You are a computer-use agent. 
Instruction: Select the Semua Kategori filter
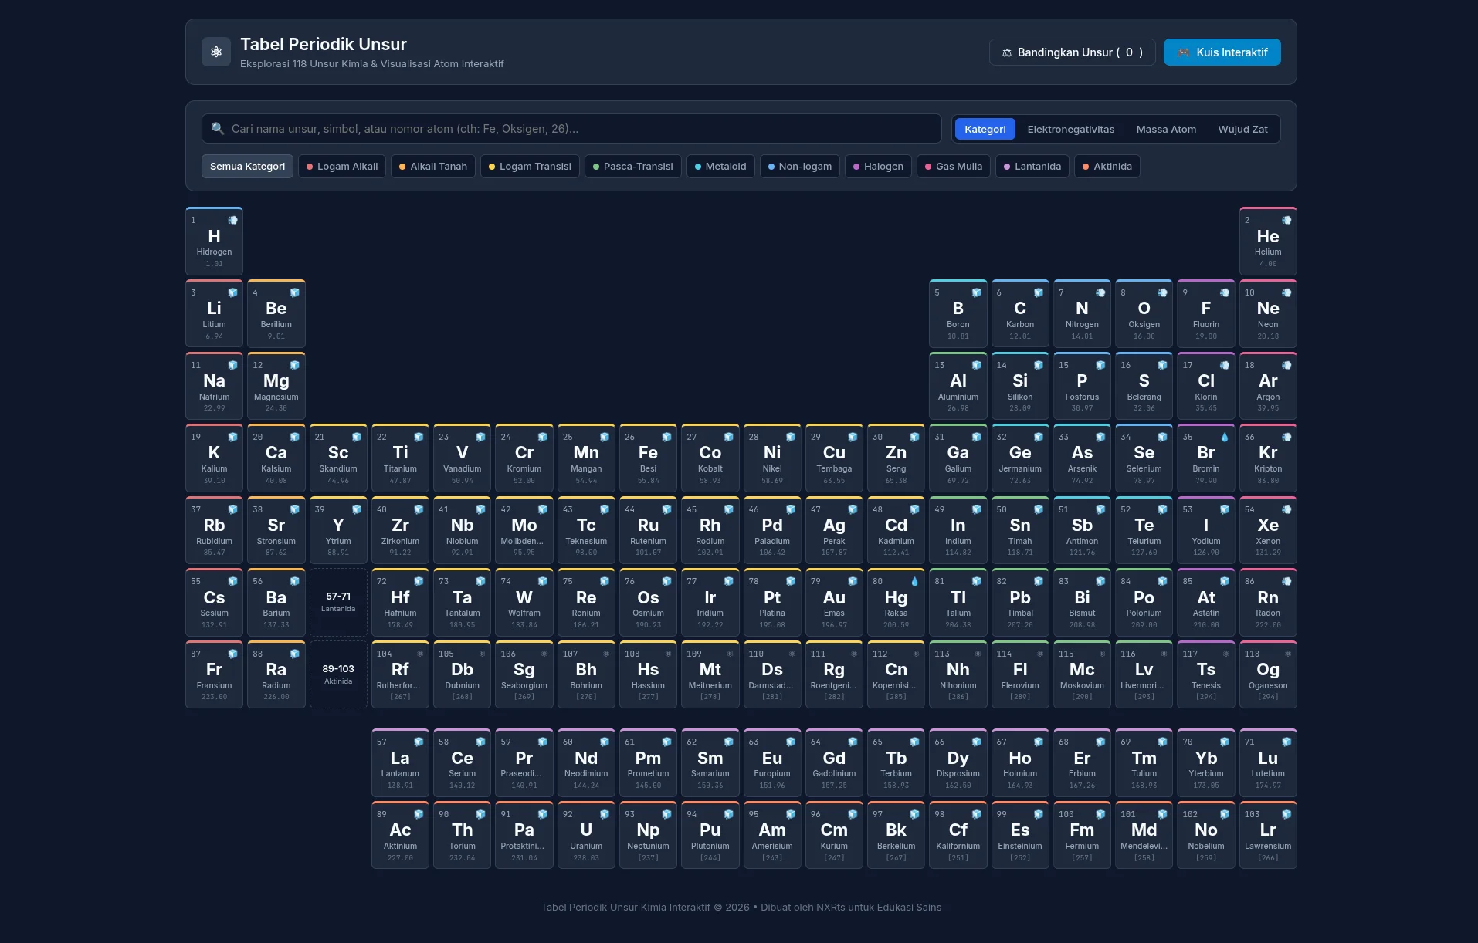[x=247, y=166]
